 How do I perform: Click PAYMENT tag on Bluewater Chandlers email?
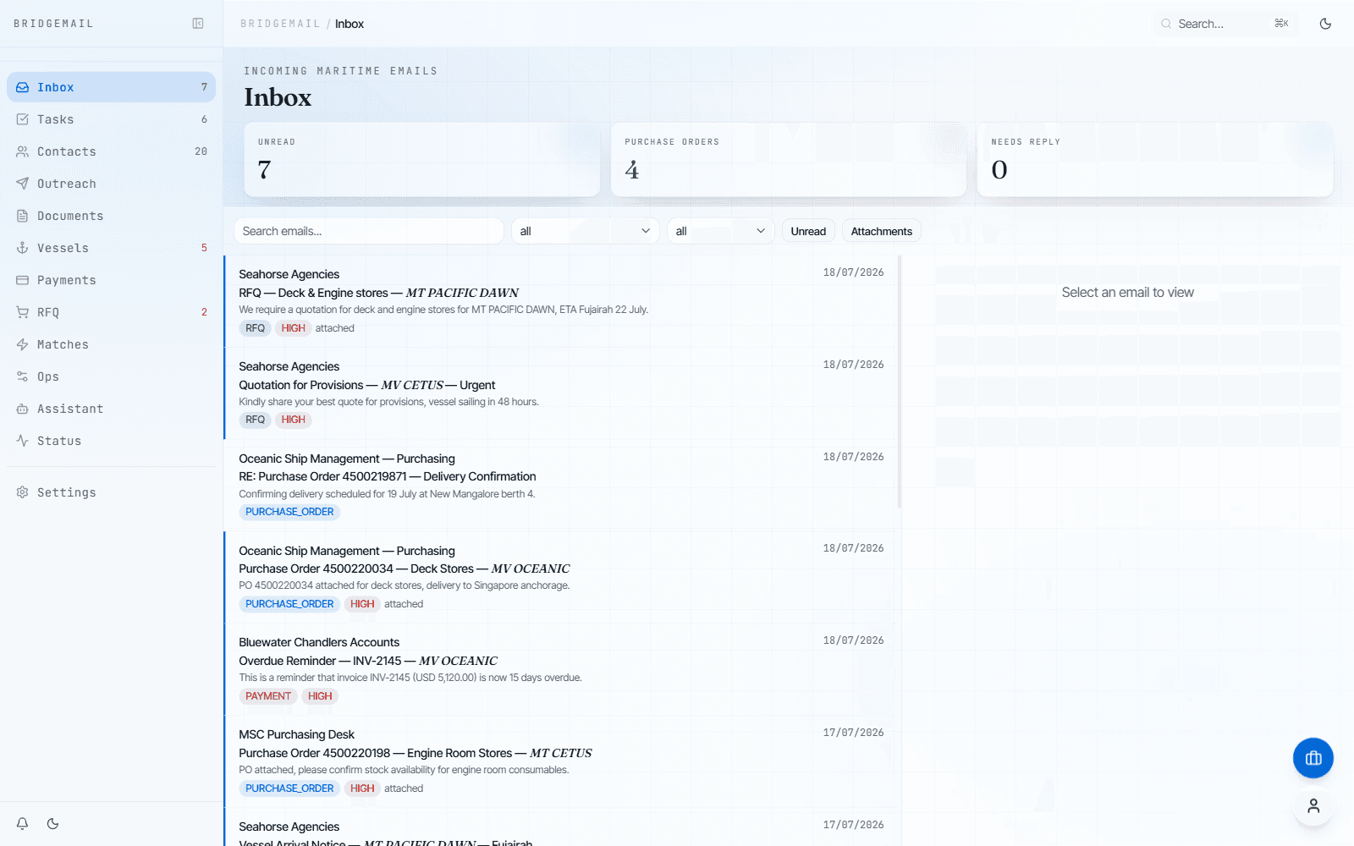point(268,696)
